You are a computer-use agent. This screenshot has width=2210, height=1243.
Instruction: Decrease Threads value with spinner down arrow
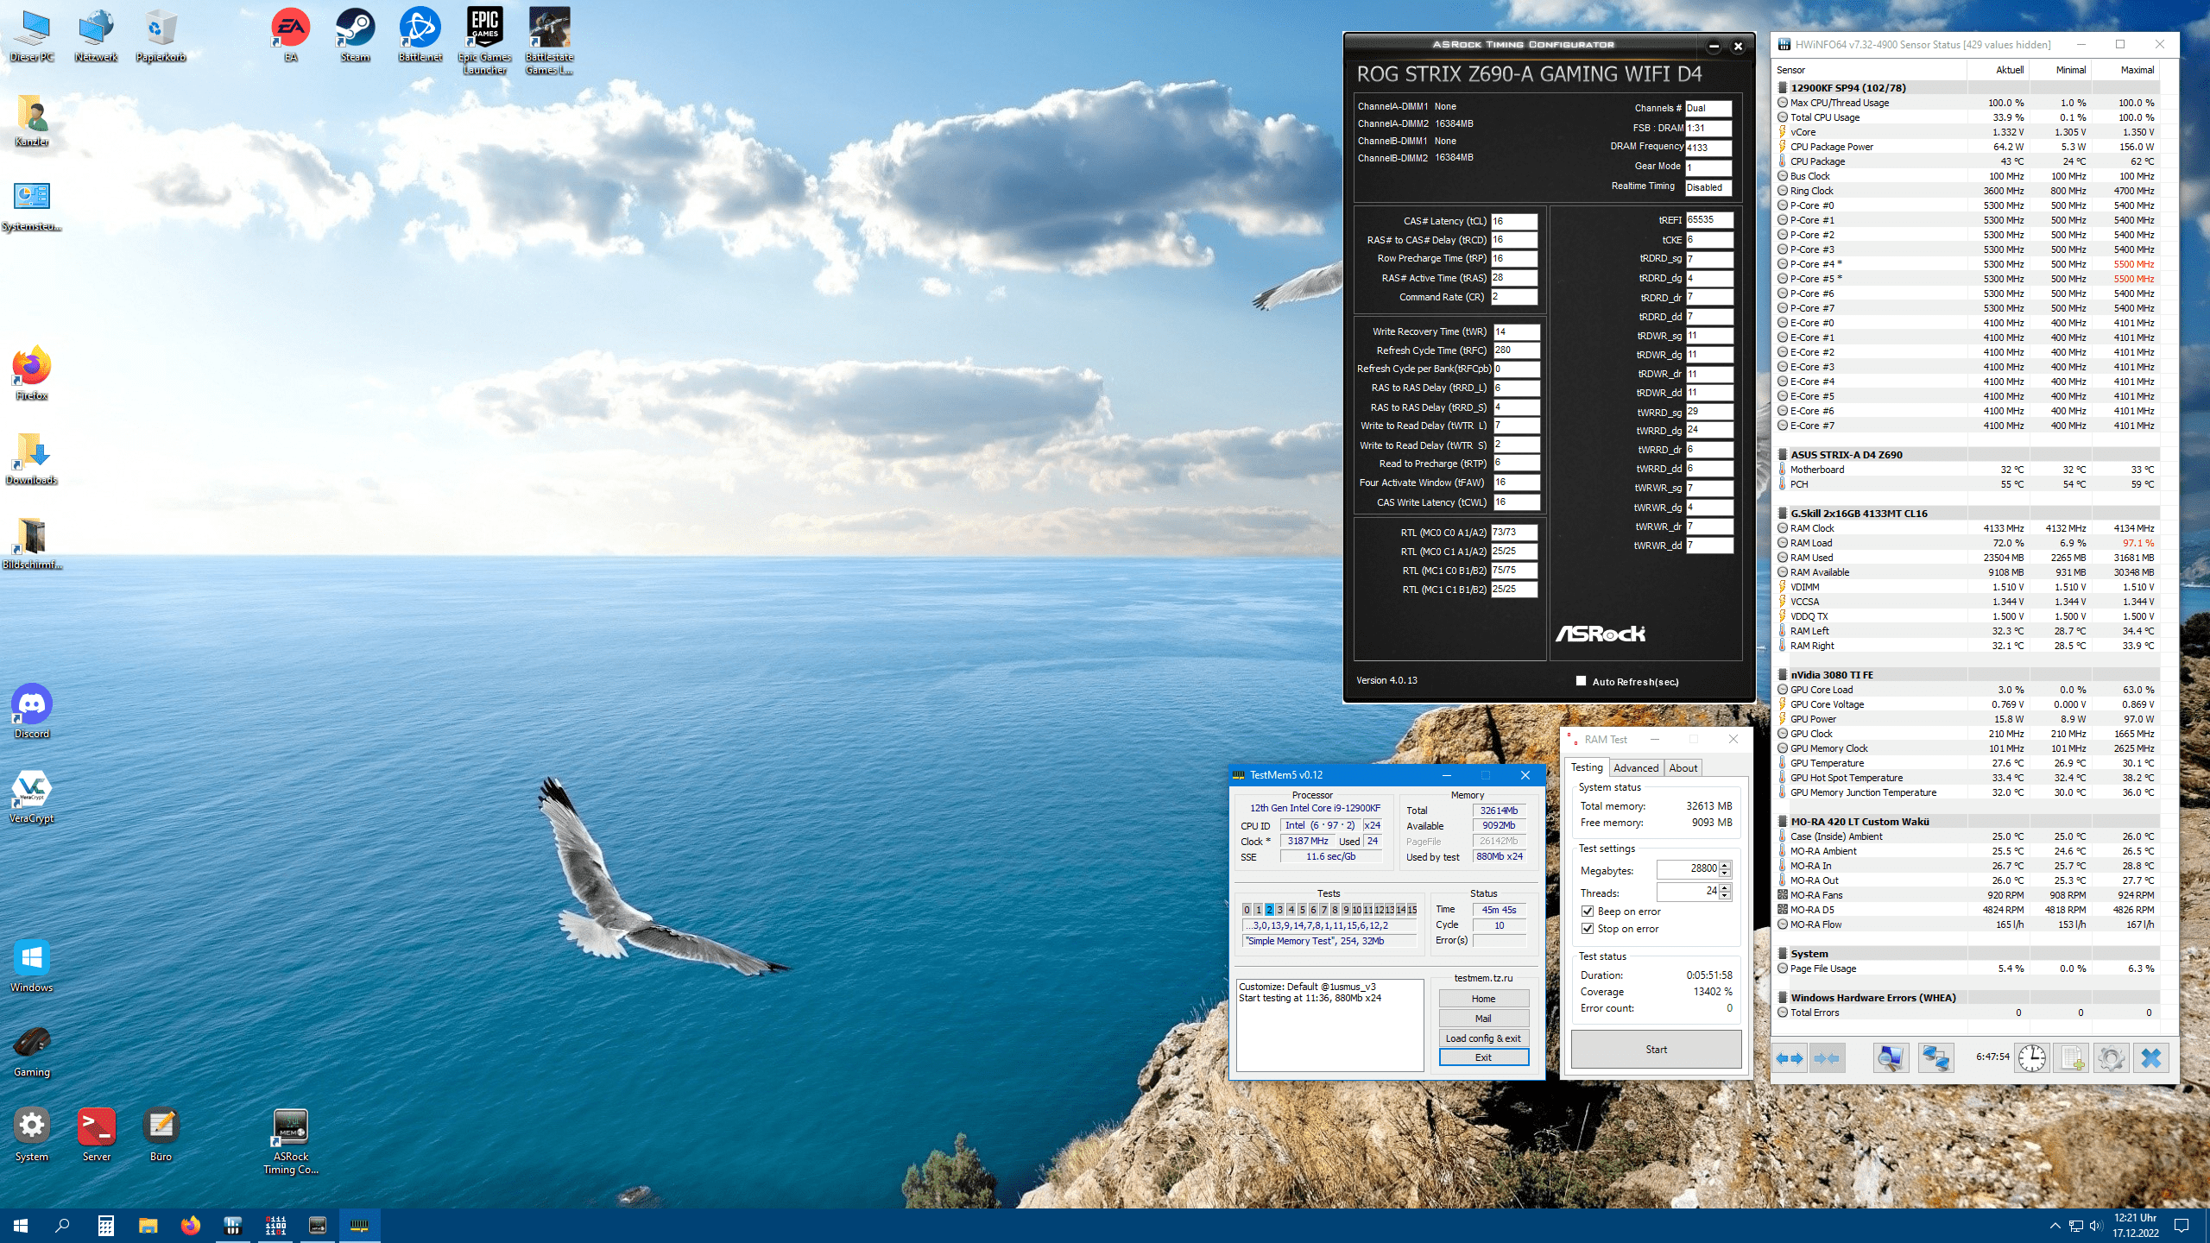pyautogui.click(x=1725, y=895)
